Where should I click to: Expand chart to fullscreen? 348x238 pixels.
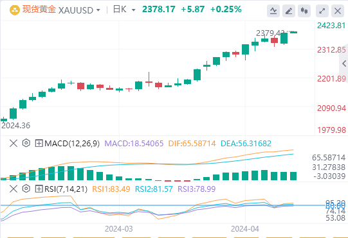click(322, 11)
